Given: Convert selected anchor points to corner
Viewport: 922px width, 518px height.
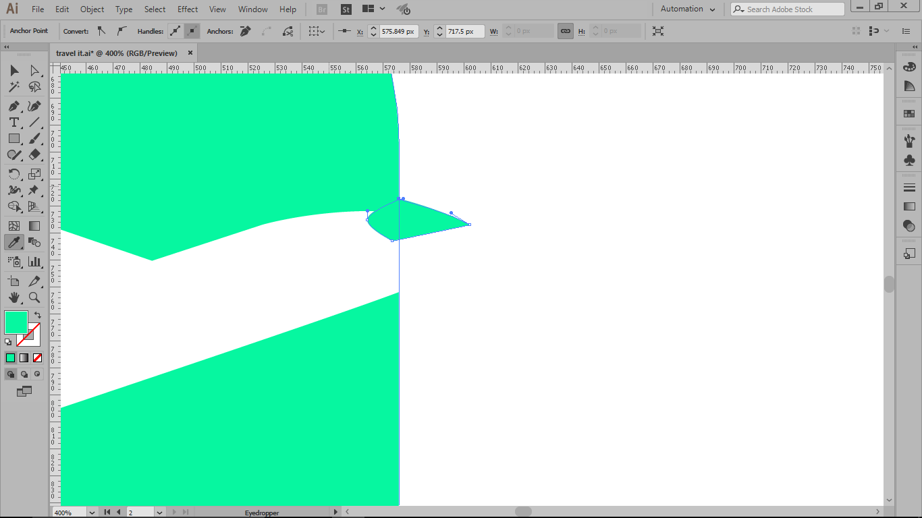Looking at the screenshot, I should point(103,31).
